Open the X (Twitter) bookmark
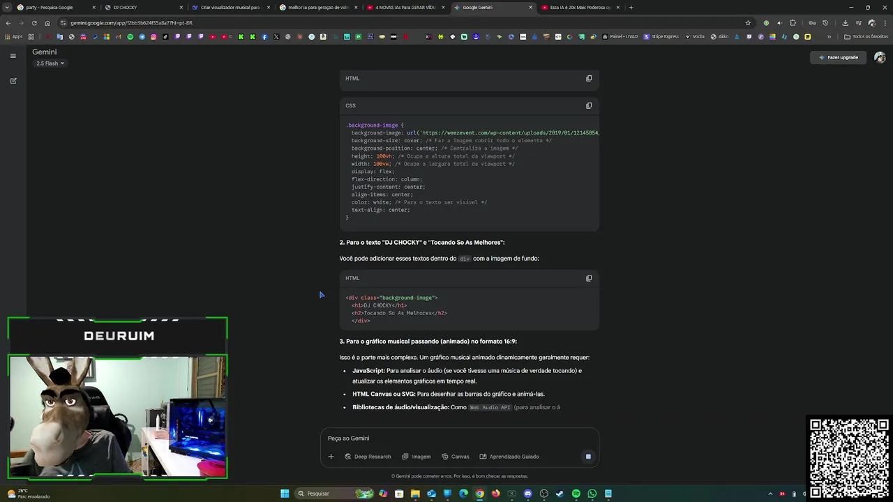Image resolution: width=893 pixels, height=502 pixels. 276,37
